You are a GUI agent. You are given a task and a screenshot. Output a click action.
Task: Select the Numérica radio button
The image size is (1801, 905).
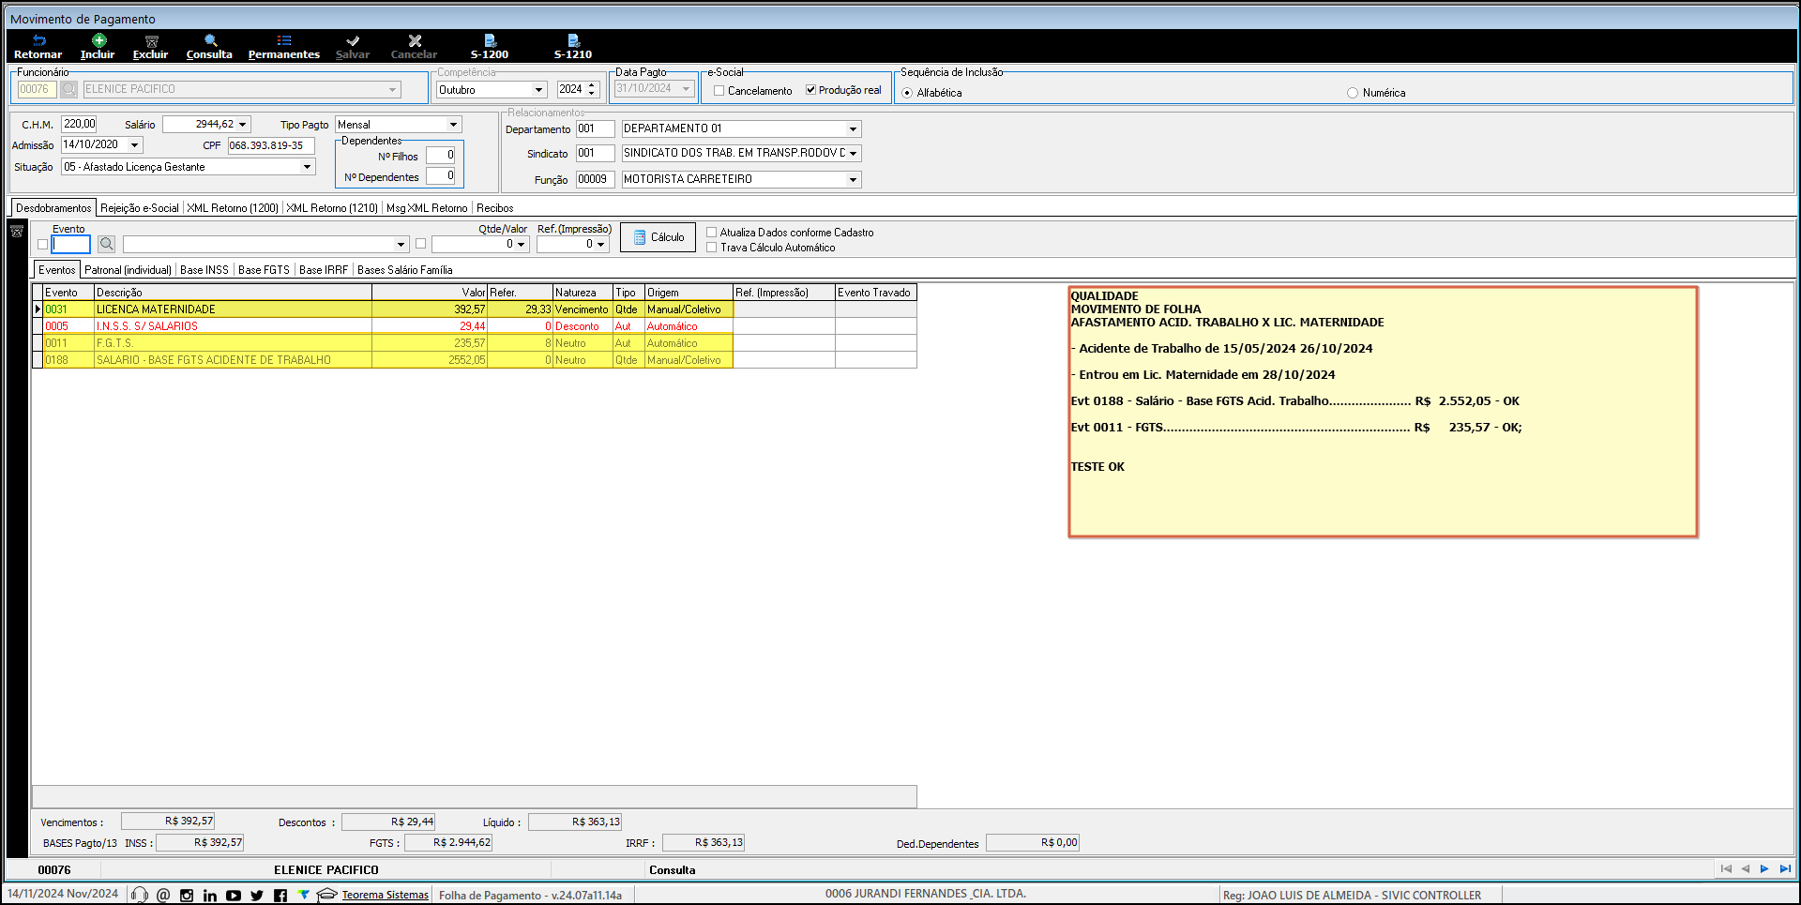point(1352,93)
